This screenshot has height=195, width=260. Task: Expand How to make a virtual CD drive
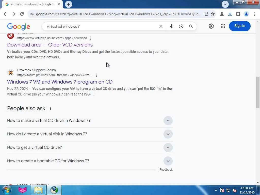tap(90, 121)
